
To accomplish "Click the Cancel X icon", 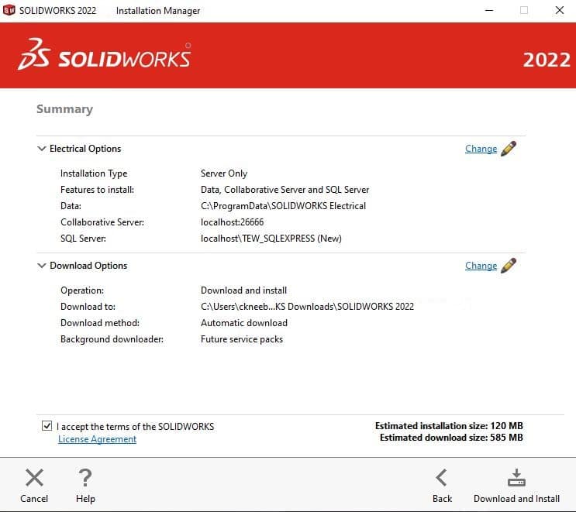I will pyautogui.click(x=34, y=477).
